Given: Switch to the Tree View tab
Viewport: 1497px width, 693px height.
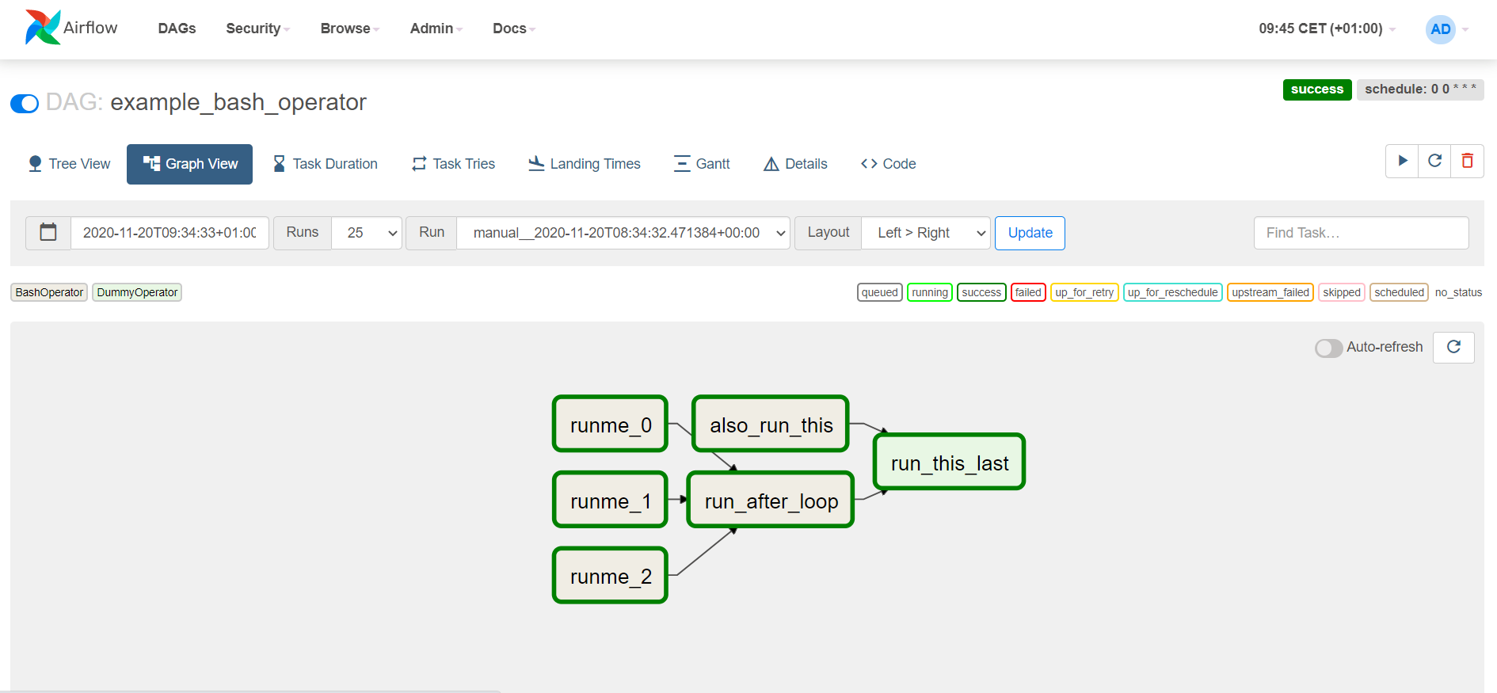Looking at the screenshot, I should pyautogui.click(x=69, y=164).
